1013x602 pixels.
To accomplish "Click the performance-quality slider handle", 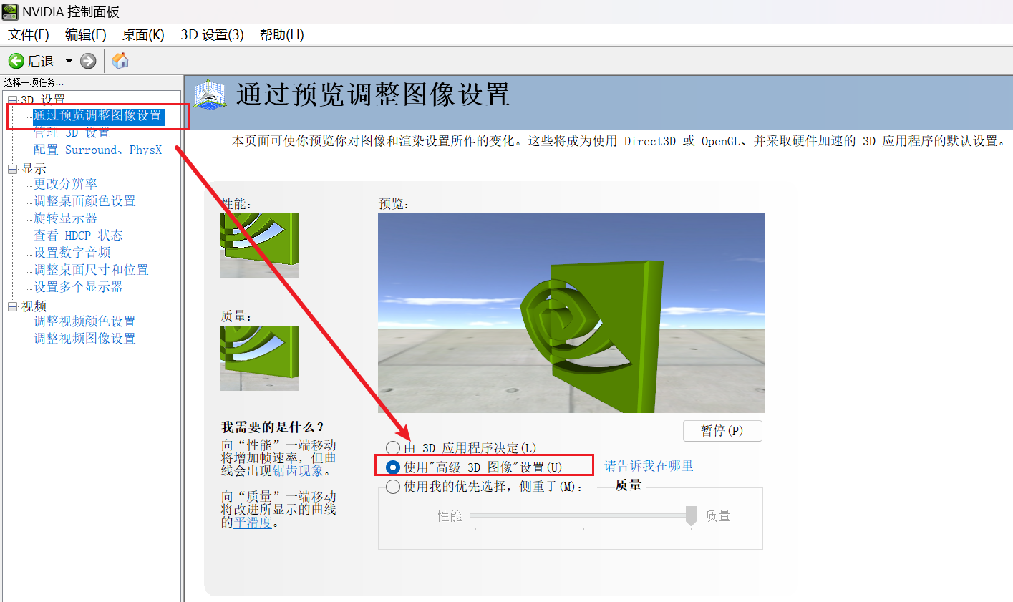I will [691, 515].
